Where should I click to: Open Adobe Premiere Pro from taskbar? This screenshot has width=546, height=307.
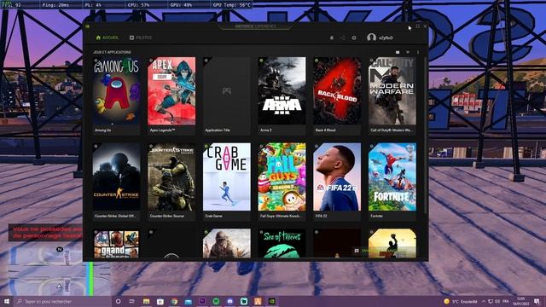202,301
